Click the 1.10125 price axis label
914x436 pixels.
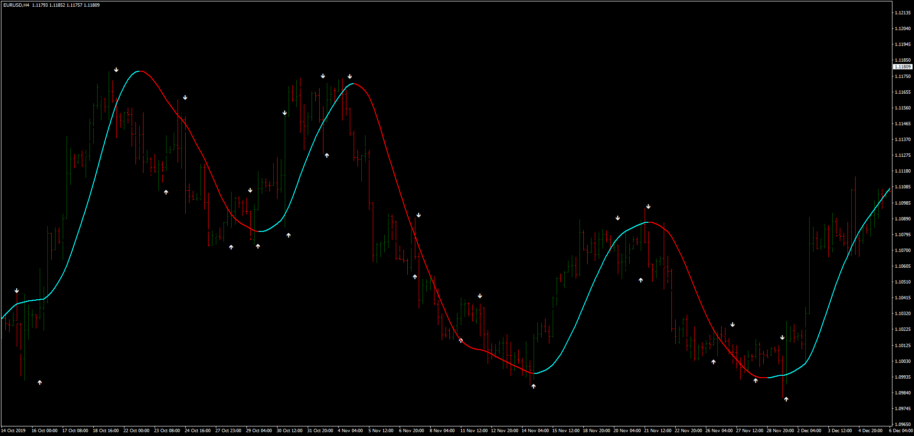(x=903, y=346)
